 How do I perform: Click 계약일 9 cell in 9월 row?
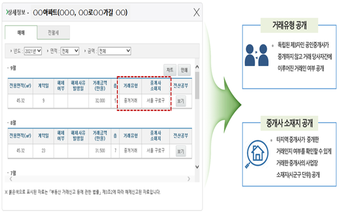pyautogui.click(x=44, y=100)
